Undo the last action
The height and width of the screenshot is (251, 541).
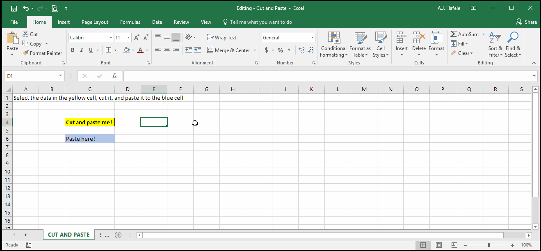[26, 8]
